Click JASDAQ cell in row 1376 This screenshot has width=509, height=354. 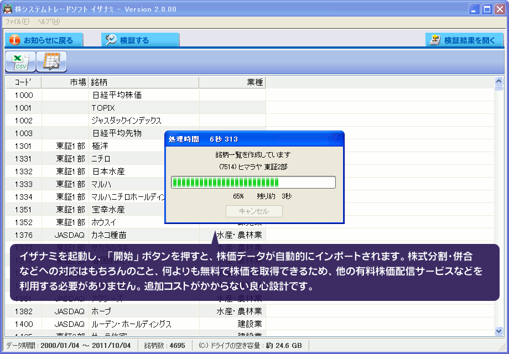[65, 235]
